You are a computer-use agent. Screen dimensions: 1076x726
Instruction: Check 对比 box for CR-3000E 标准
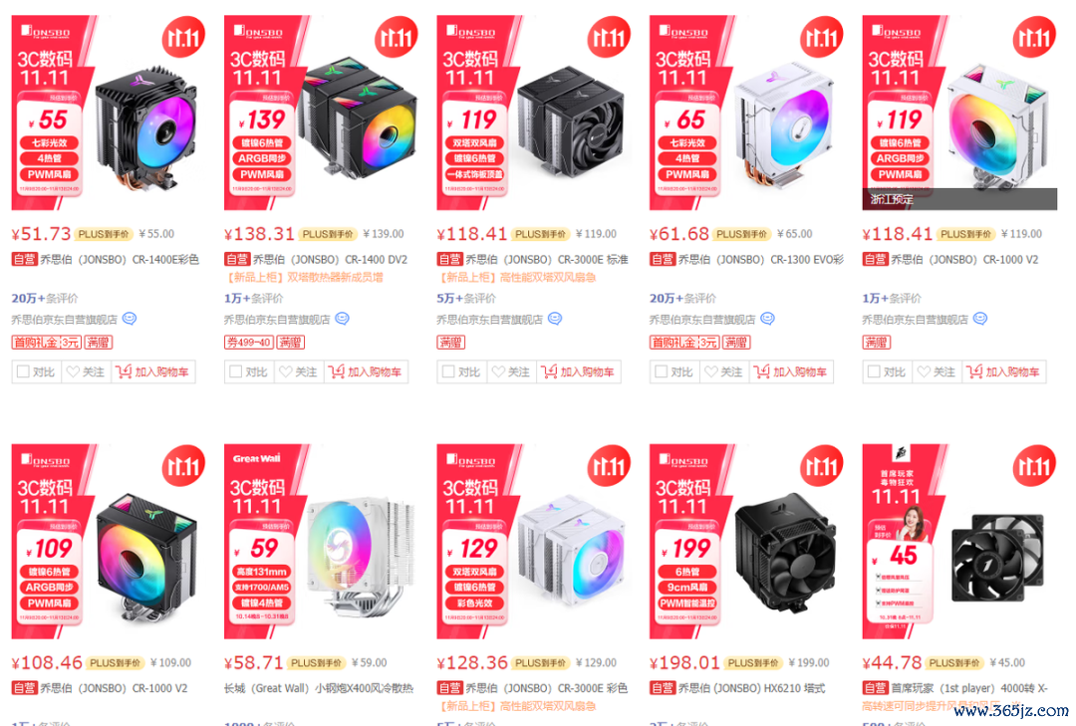[448, 371]
